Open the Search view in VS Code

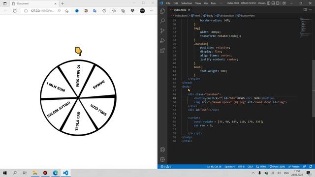pos(162,21)
